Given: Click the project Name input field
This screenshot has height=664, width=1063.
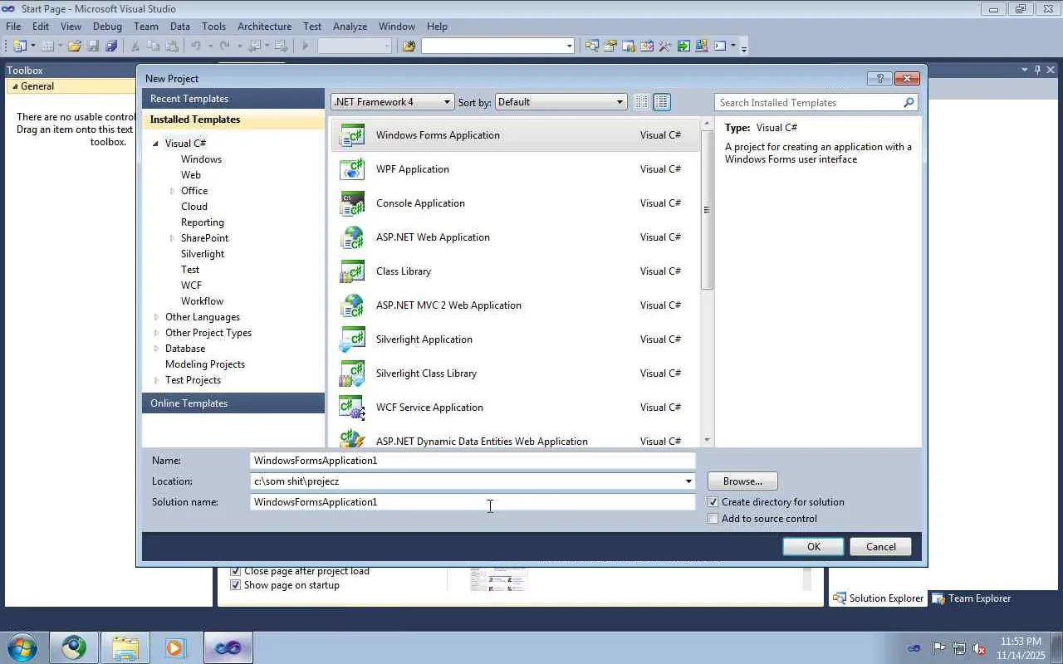Looking at the screenshot, I should point(473,461).
